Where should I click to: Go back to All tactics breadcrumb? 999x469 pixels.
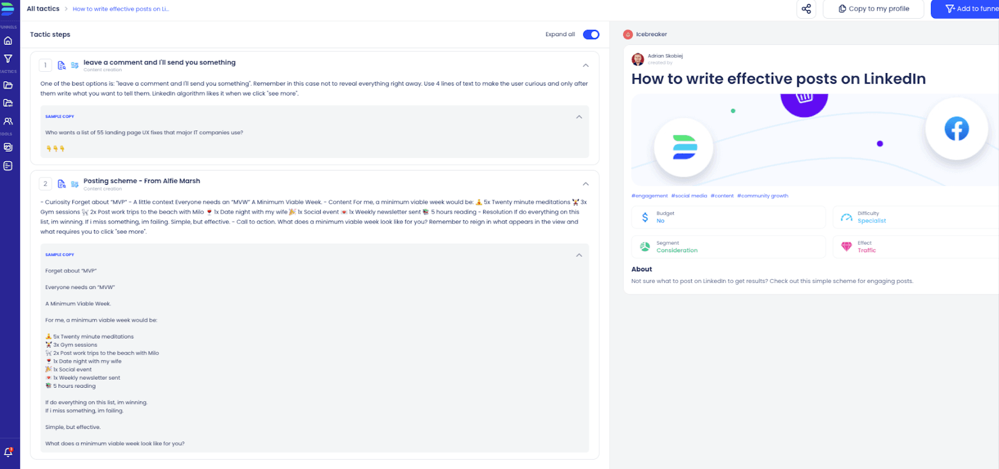click(x=43, y=9)
